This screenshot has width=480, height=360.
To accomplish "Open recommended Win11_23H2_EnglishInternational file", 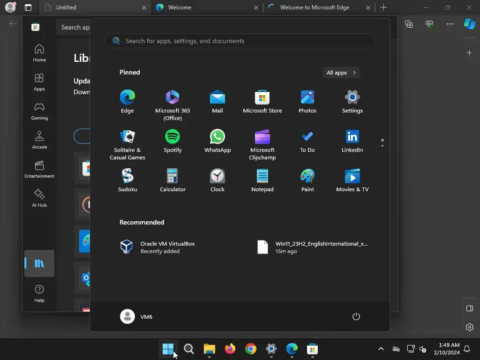I will pyautogui.click(x=312, y=247).
